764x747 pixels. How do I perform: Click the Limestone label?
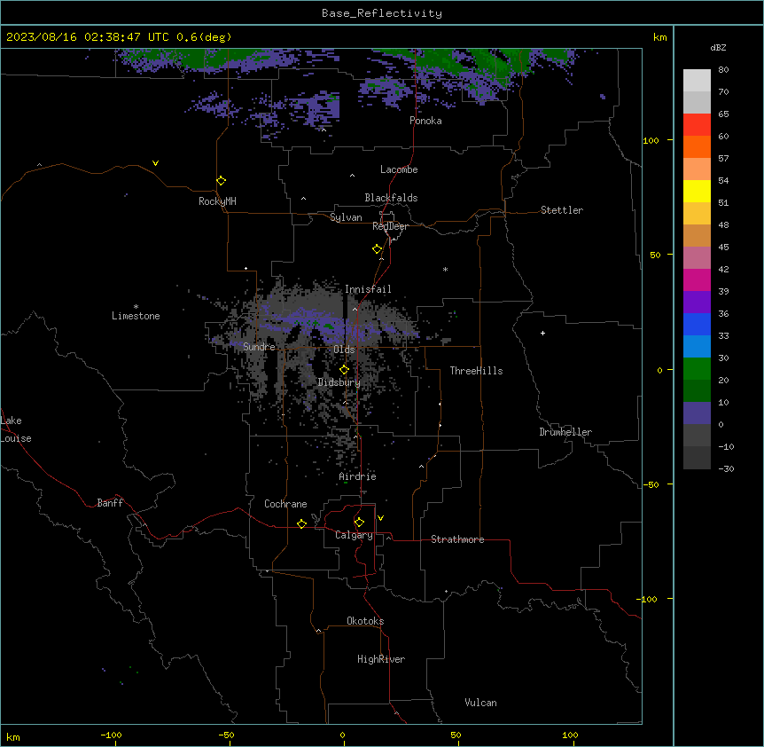(x=136, y=316)
